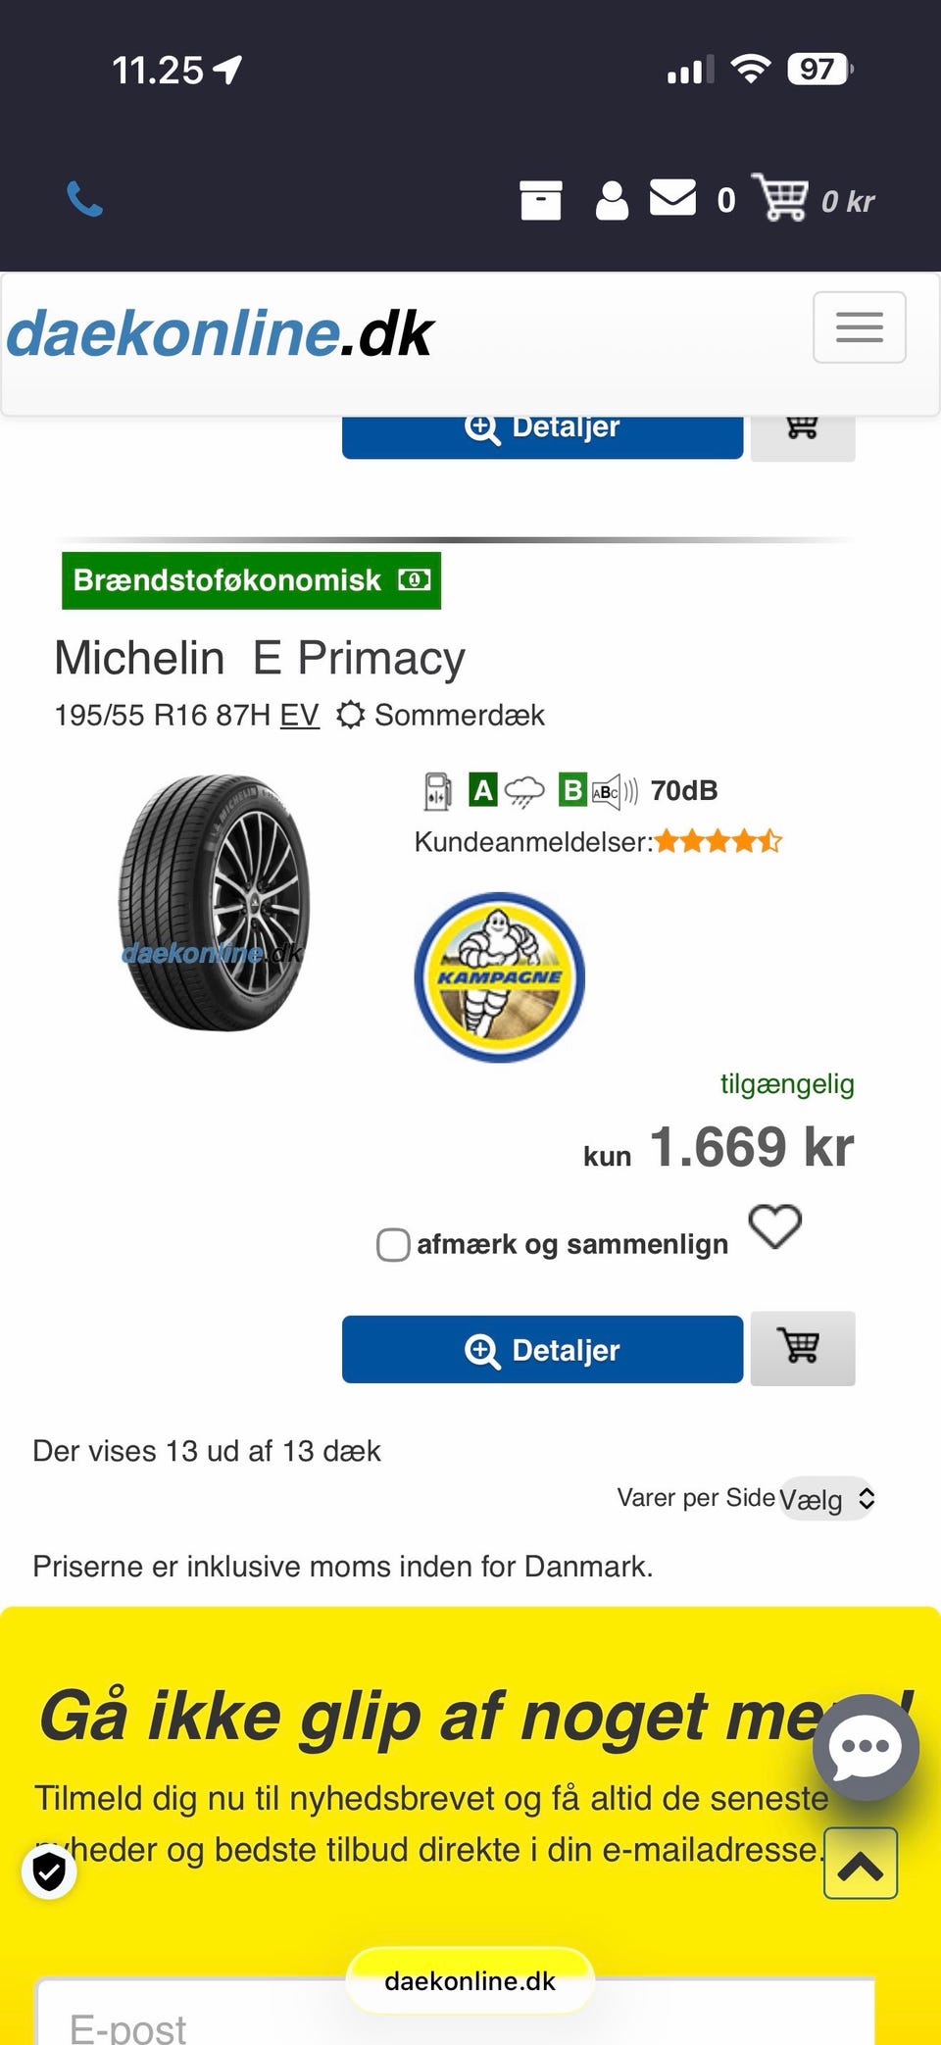Open the live chat bubble
Viewport: 941px width, 2045px height.
865,1747
